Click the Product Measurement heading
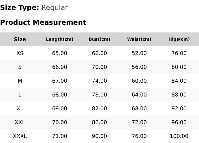 43,22
